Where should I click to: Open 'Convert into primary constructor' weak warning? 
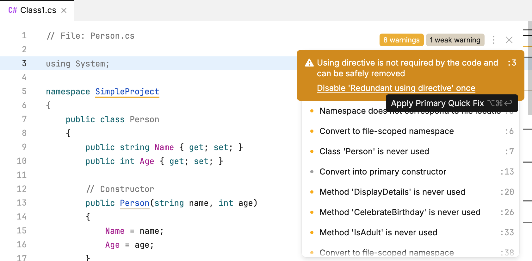tap(383, 172)
